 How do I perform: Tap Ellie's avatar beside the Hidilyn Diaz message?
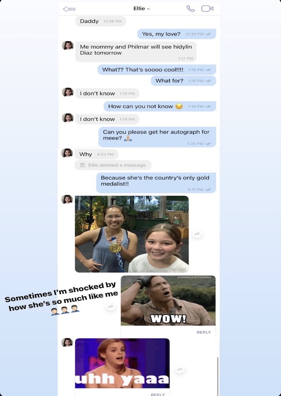click(x=67, y=45)
